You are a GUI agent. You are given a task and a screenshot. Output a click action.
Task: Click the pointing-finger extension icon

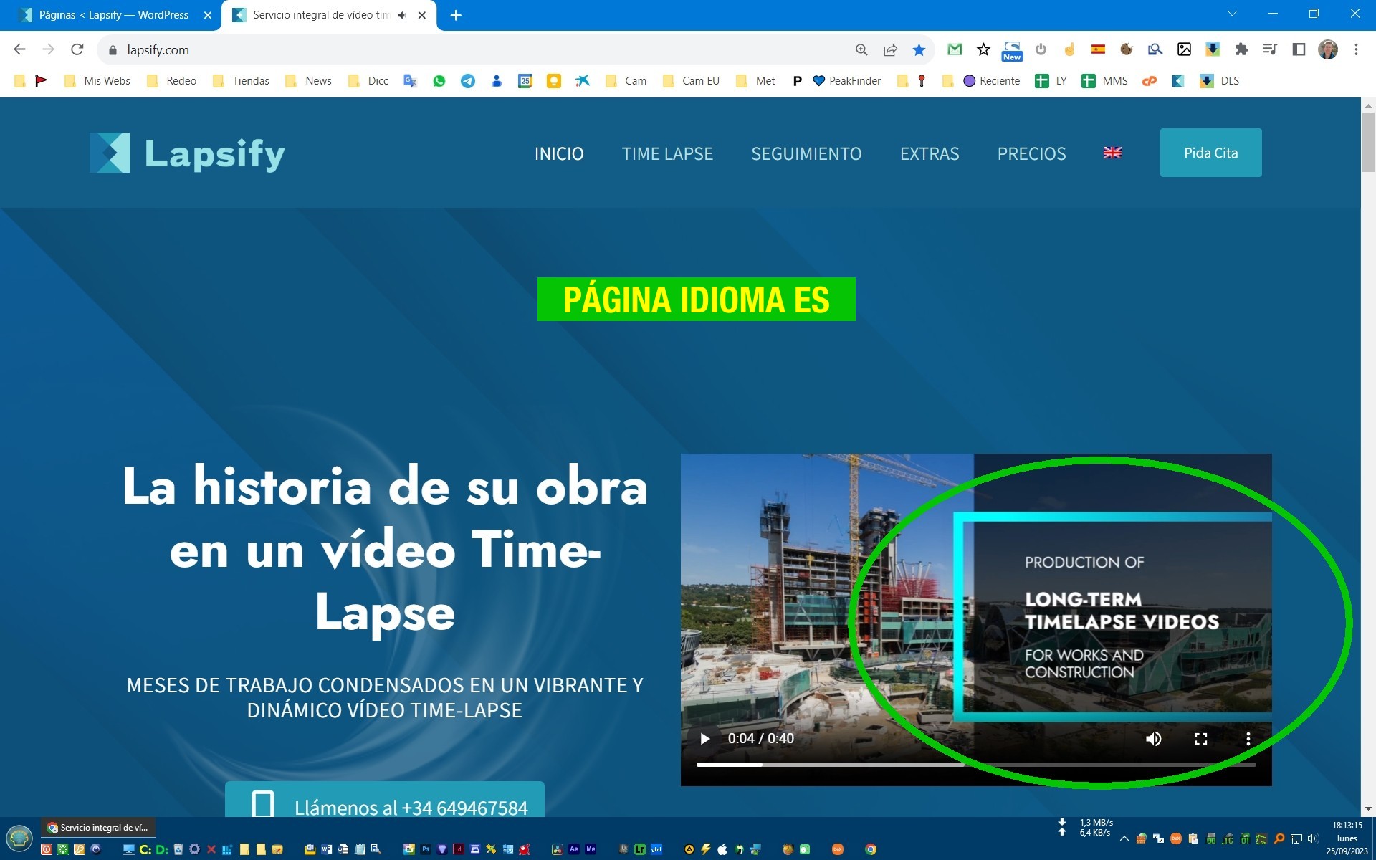tap(1069, 49)
